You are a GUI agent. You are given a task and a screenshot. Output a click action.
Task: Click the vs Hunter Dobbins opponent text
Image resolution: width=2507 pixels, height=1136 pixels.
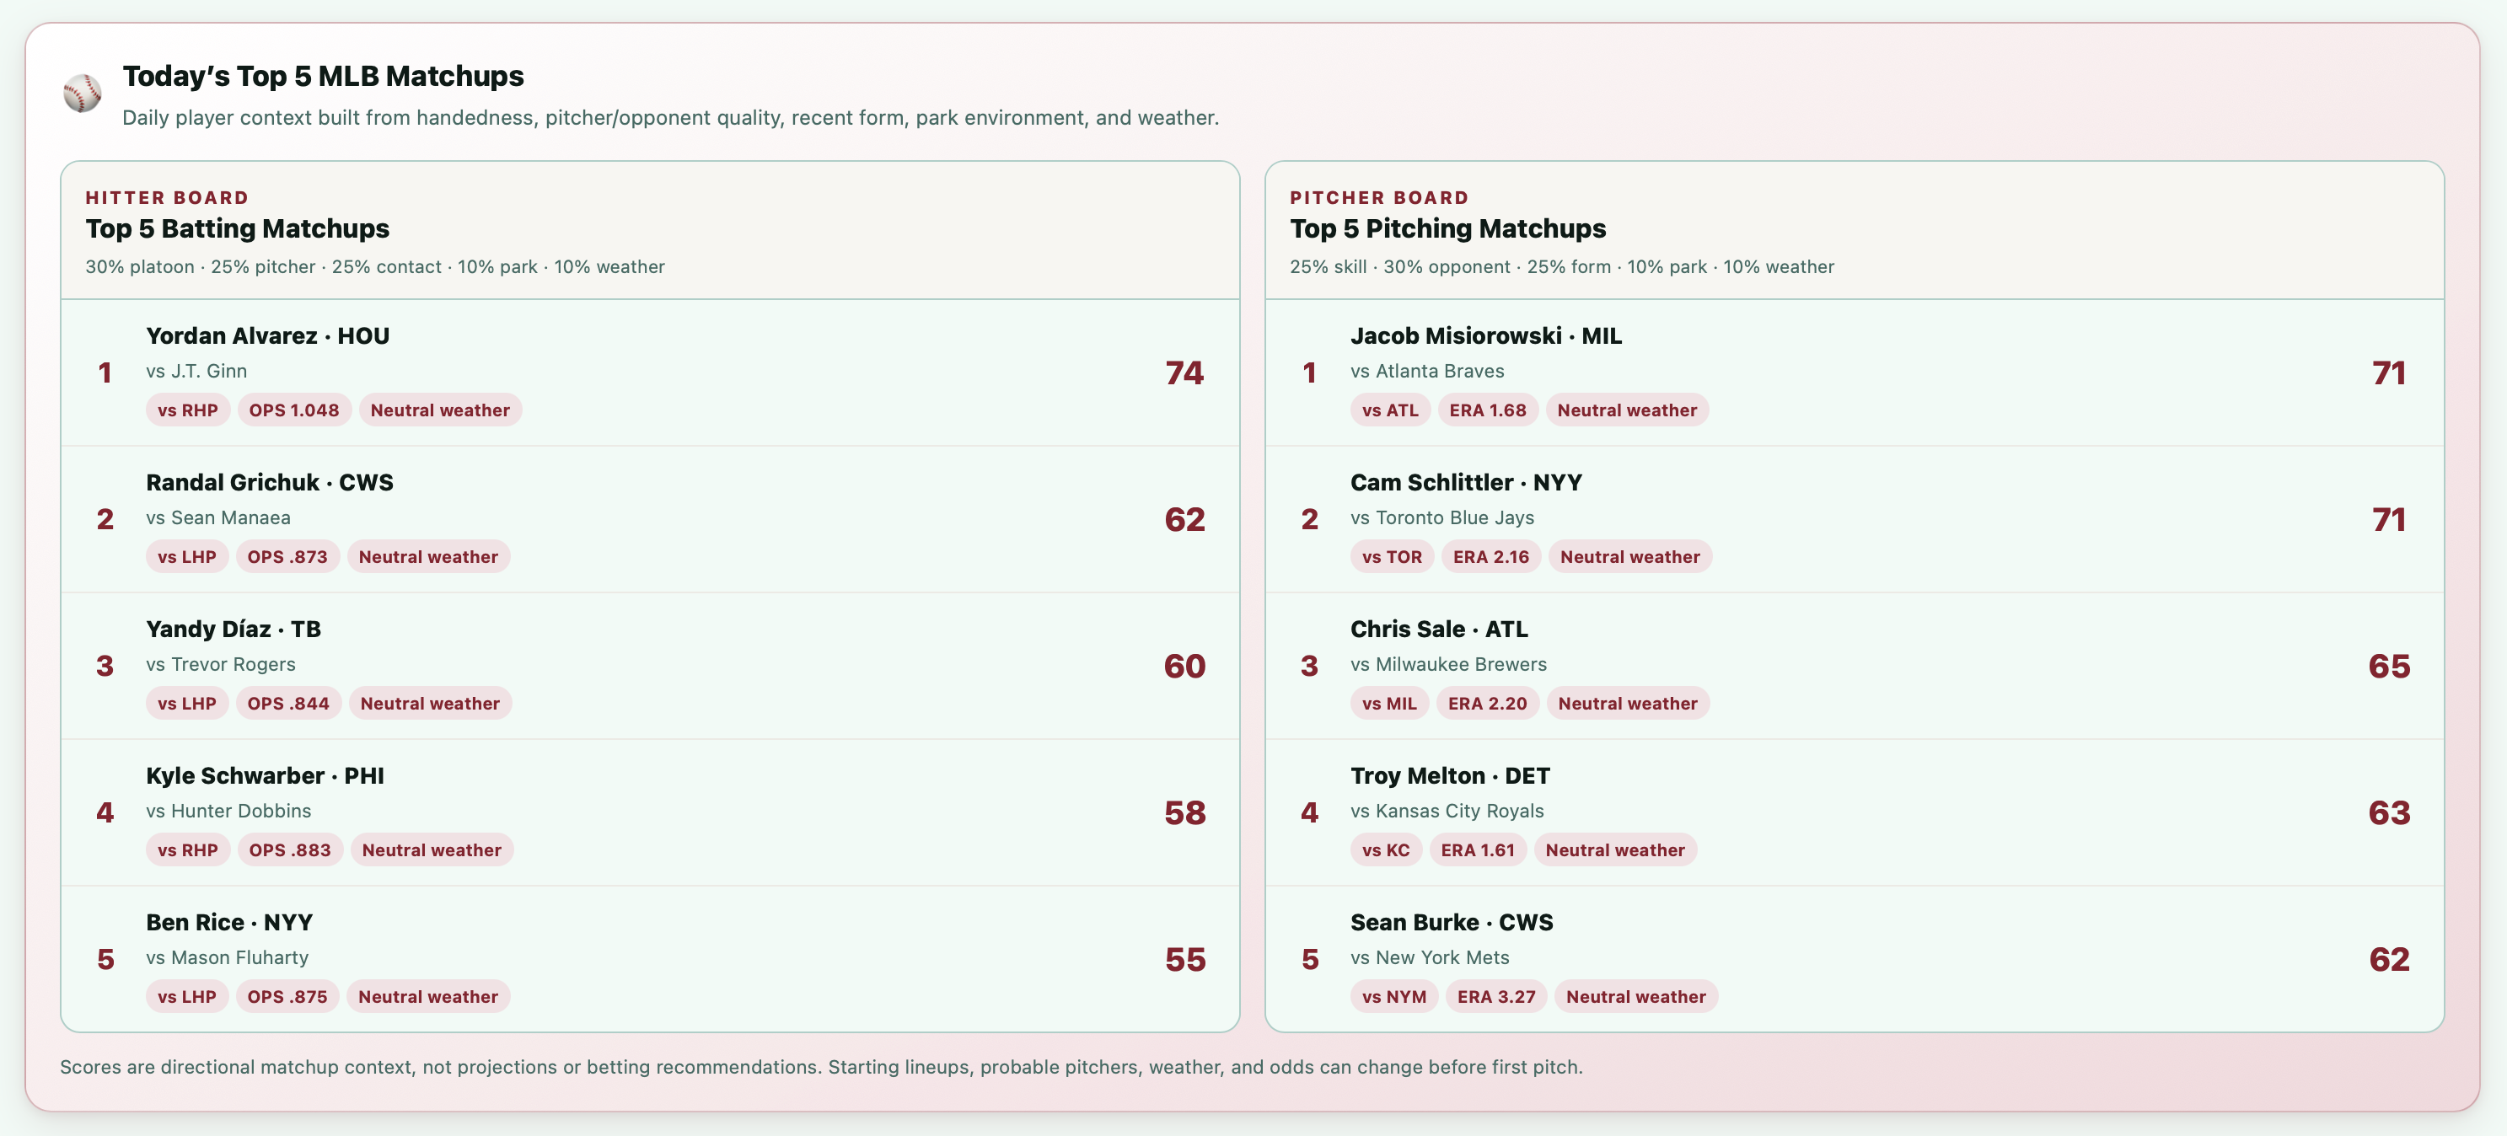(x=228, y=812)
